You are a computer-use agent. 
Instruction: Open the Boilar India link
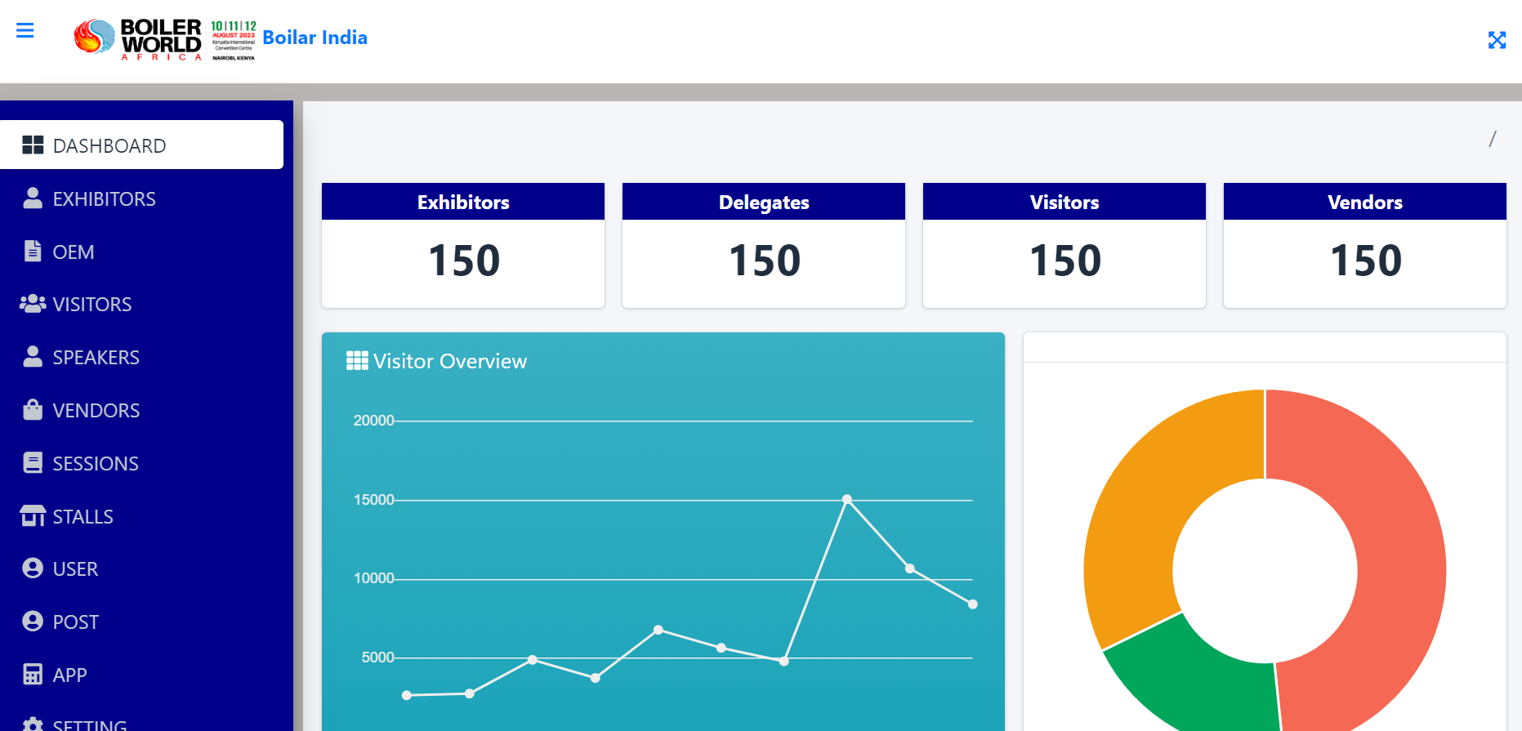point(315,38)
